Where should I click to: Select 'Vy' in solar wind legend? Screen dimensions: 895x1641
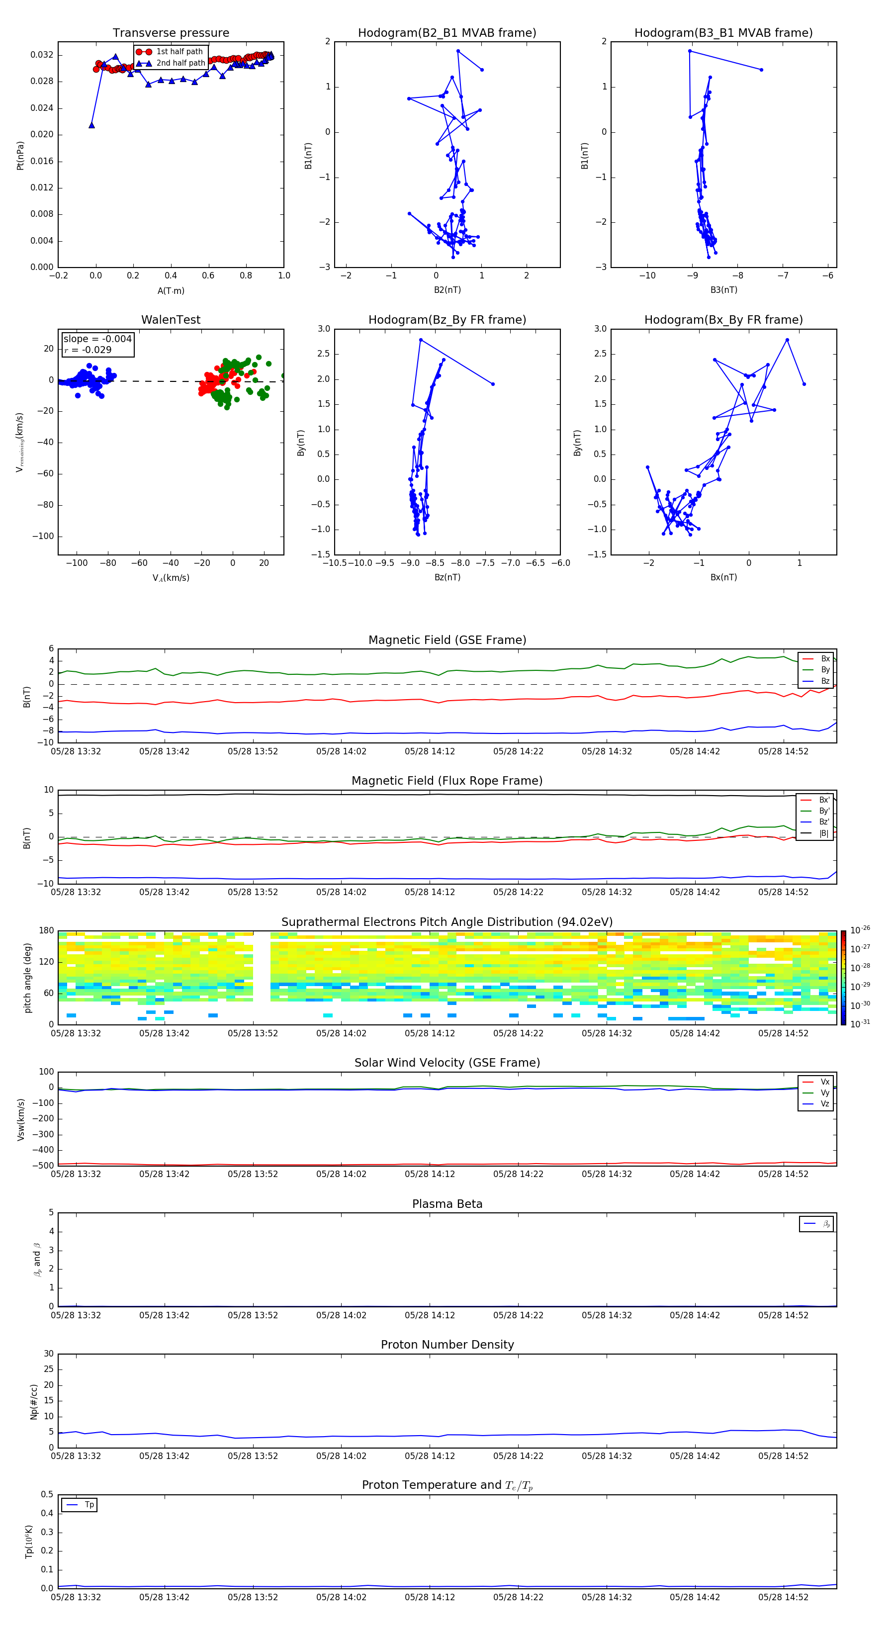pyautogui.click(x=816, y=1093)
